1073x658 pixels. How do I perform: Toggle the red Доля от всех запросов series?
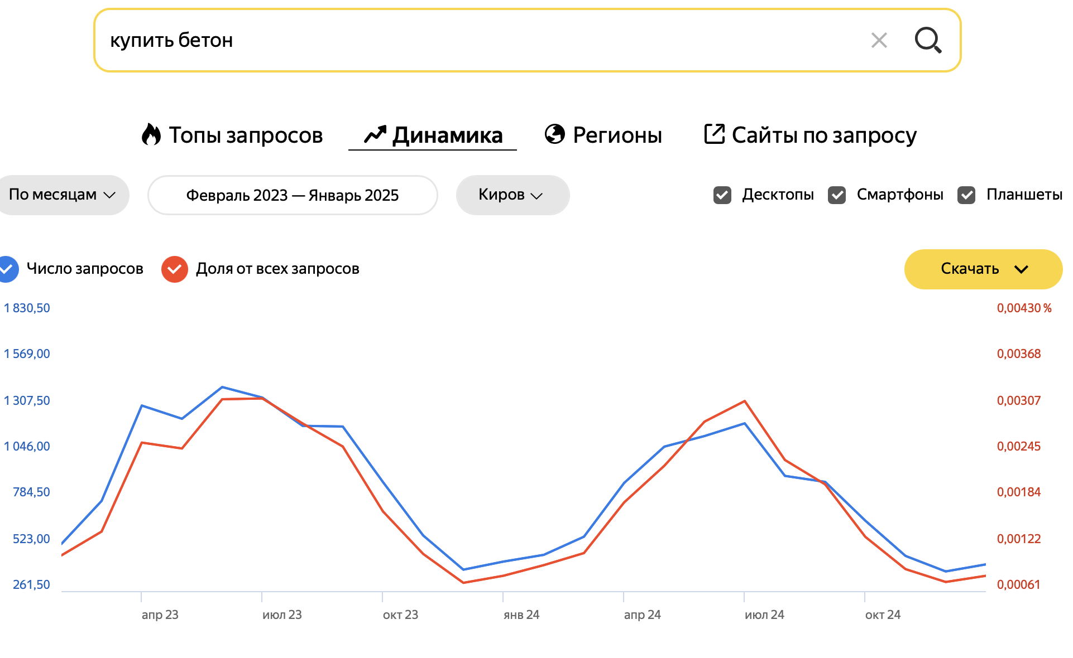tap(175, 269)
